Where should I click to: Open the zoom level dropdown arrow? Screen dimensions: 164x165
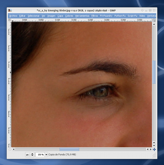[x=46, y=155]
